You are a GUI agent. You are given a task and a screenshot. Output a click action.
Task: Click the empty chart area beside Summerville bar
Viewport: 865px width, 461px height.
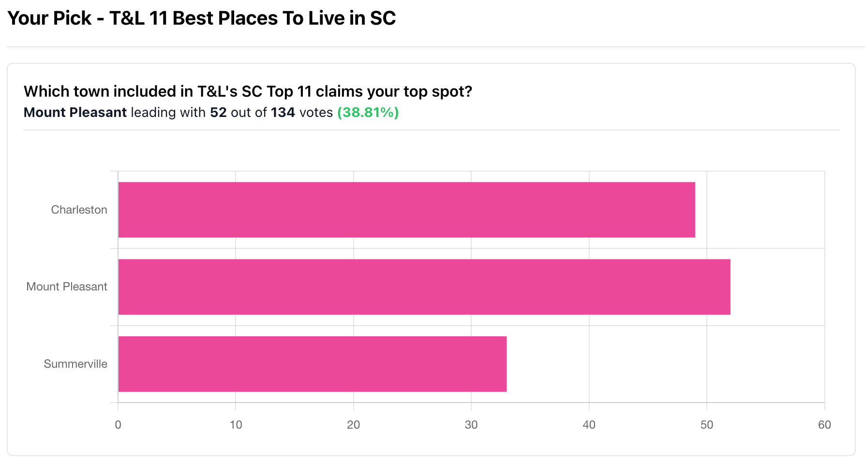[666, 364]
